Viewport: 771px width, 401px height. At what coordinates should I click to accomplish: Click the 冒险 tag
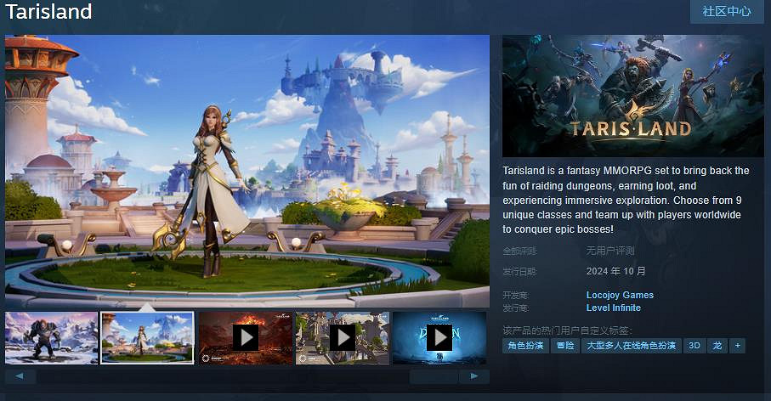[564, 346]
